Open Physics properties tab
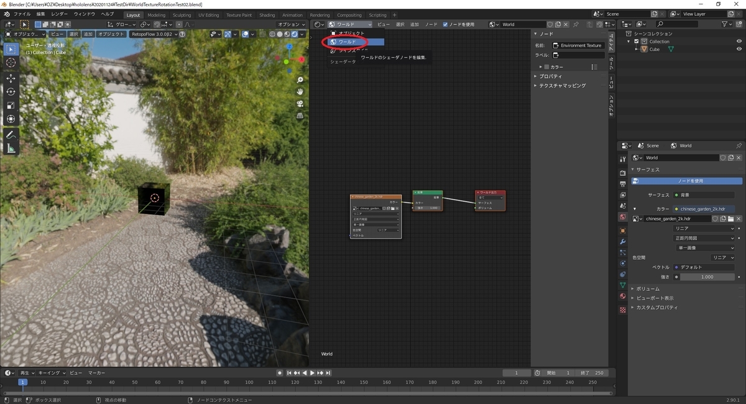The width and height of the screenshot is (746, 404). (x=622, y=264)
